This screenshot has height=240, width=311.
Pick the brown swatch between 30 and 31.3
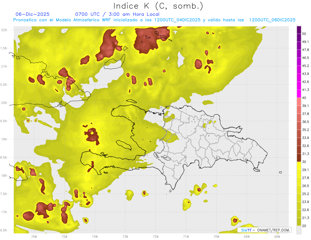(299, 158)
